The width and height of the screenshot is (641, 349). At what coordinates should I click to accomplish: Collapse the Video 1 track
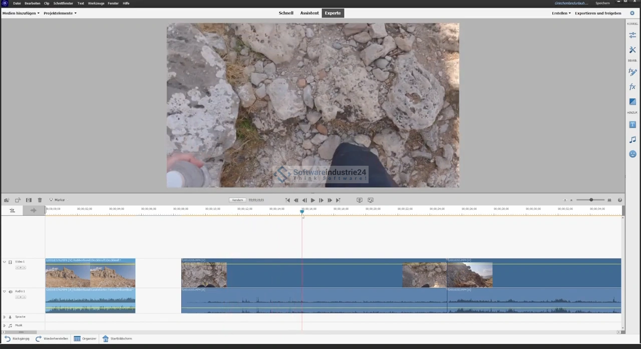click(x=5, y=262)
